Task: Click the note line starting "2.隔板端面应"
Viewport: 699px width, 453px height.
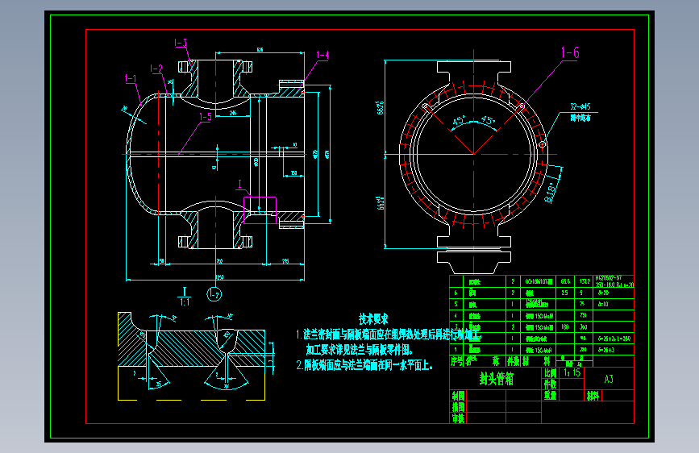Action: tap(364, 366)
